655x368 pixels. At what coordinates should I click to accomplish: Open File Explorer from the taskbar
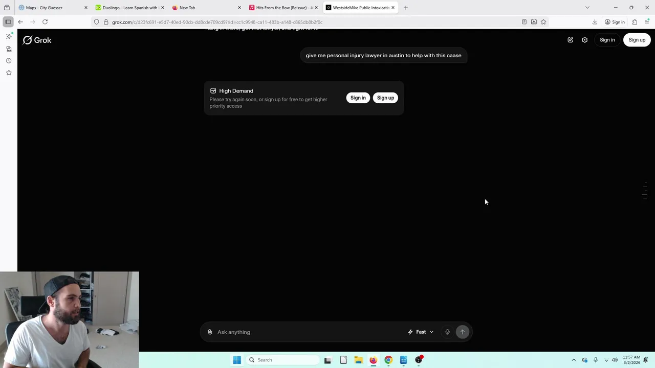pos(358,360)
